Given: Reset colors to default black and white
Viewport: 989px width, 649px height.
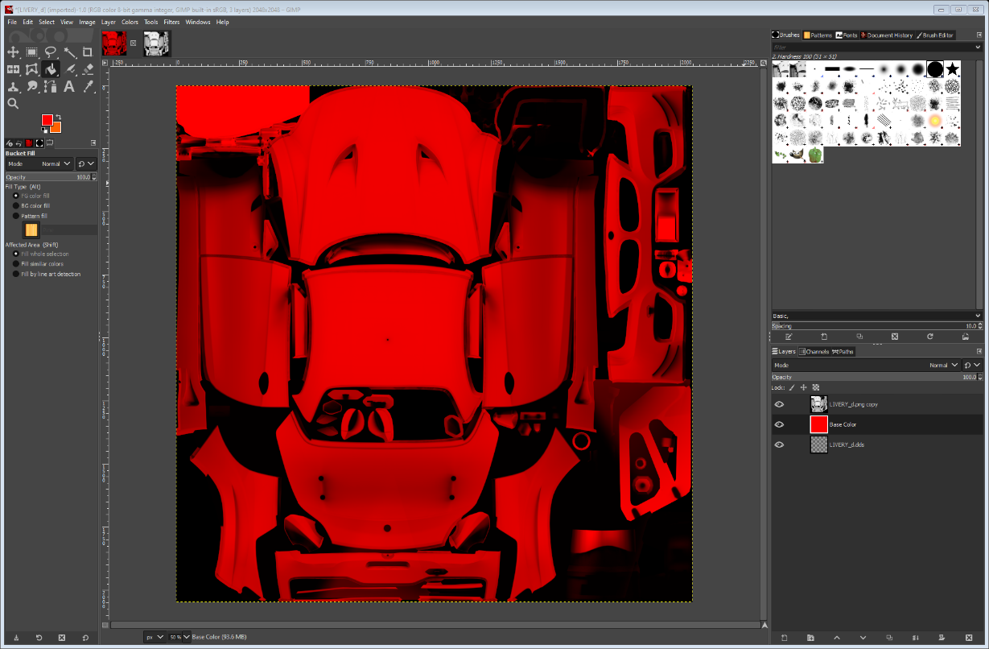Looking at the screenshot, I should tap(44, 130).
